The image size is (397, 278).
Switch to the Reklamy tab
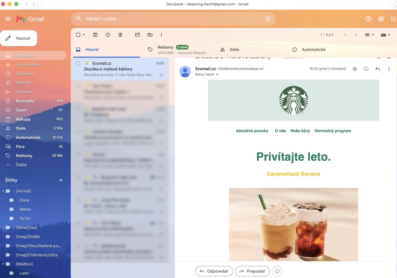pos(179,50)
